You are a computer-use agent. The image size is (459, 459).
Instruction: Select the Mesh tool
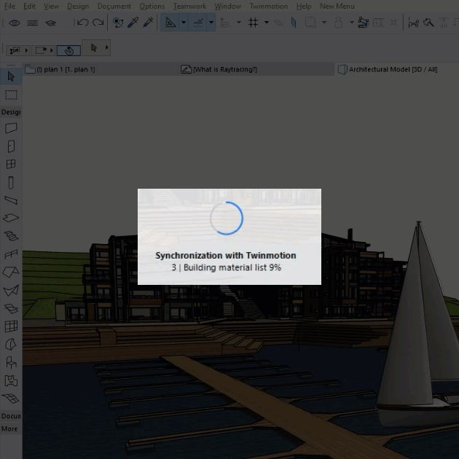coord(11,399)
